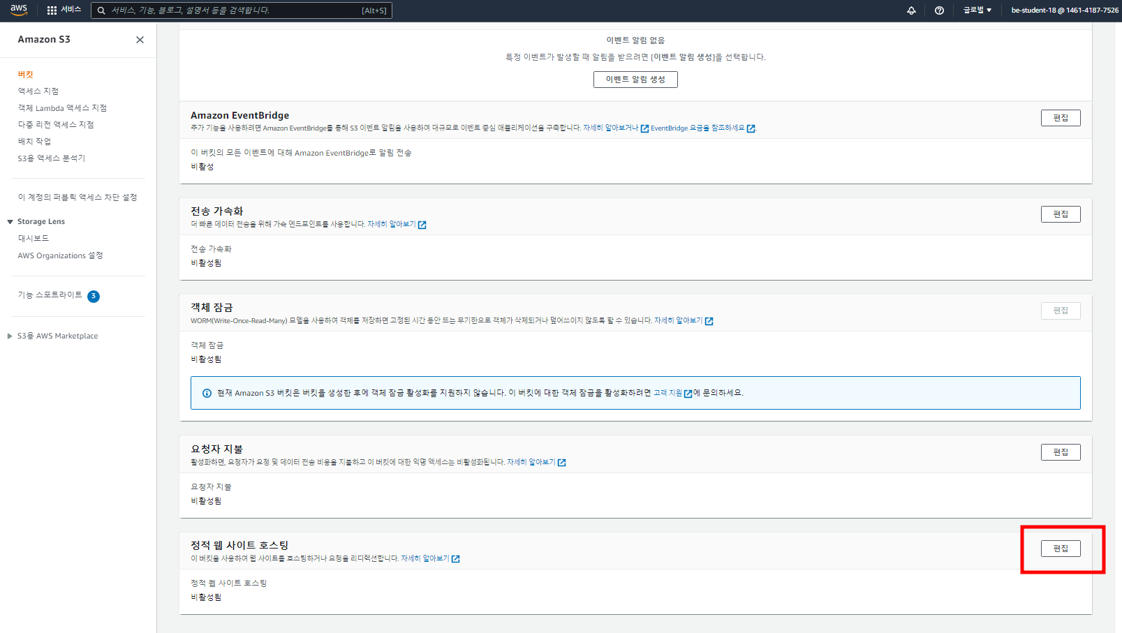Screen dimensions: 1122x633
Task: Open 객체 Lambda 액세스 지점 sidebar item
Action: (62, 107)
